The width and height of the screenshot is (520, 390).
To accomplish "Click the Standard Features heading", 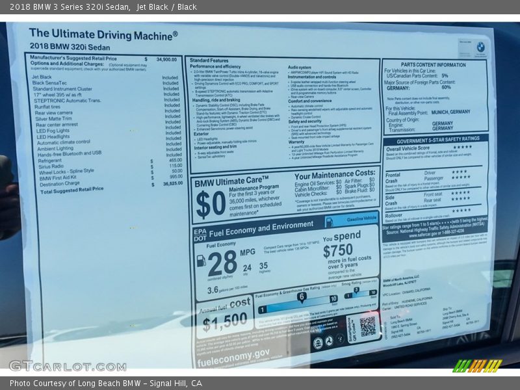I will (x=211, y=60).
